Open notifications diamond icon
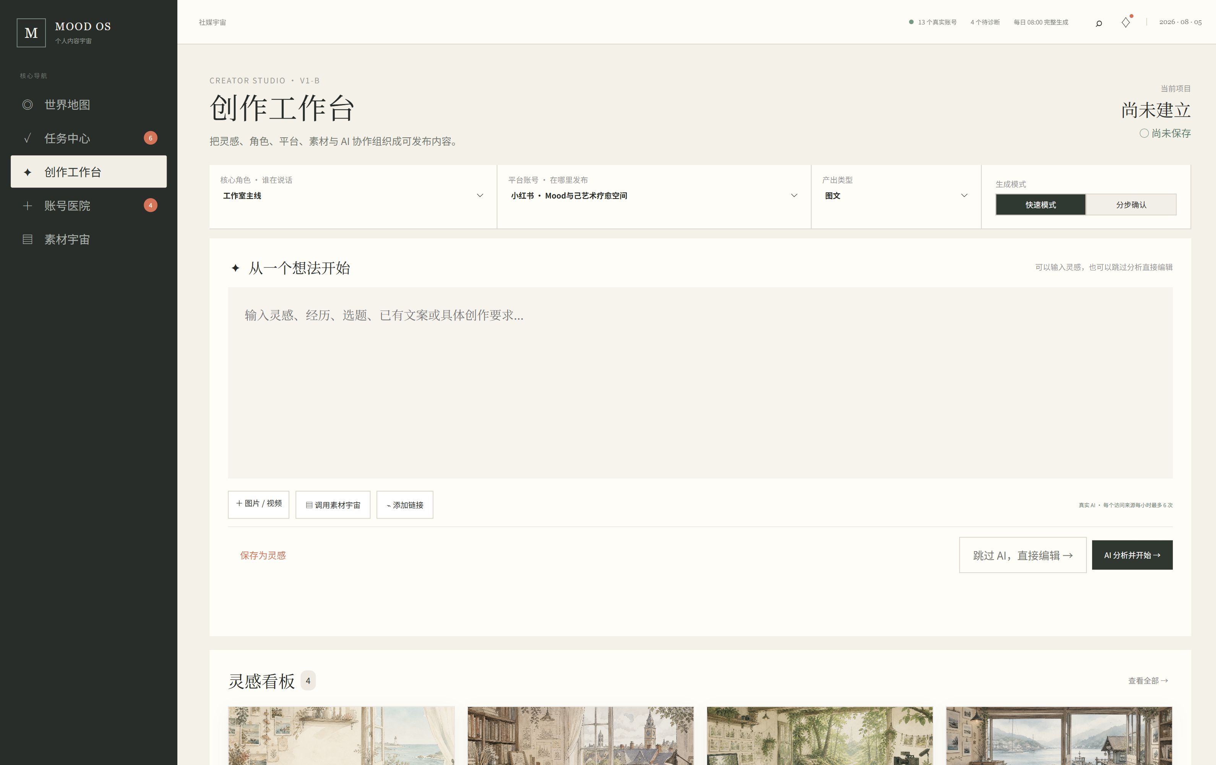This screenshot has height=765, width=1216. tap(1126, 23)
